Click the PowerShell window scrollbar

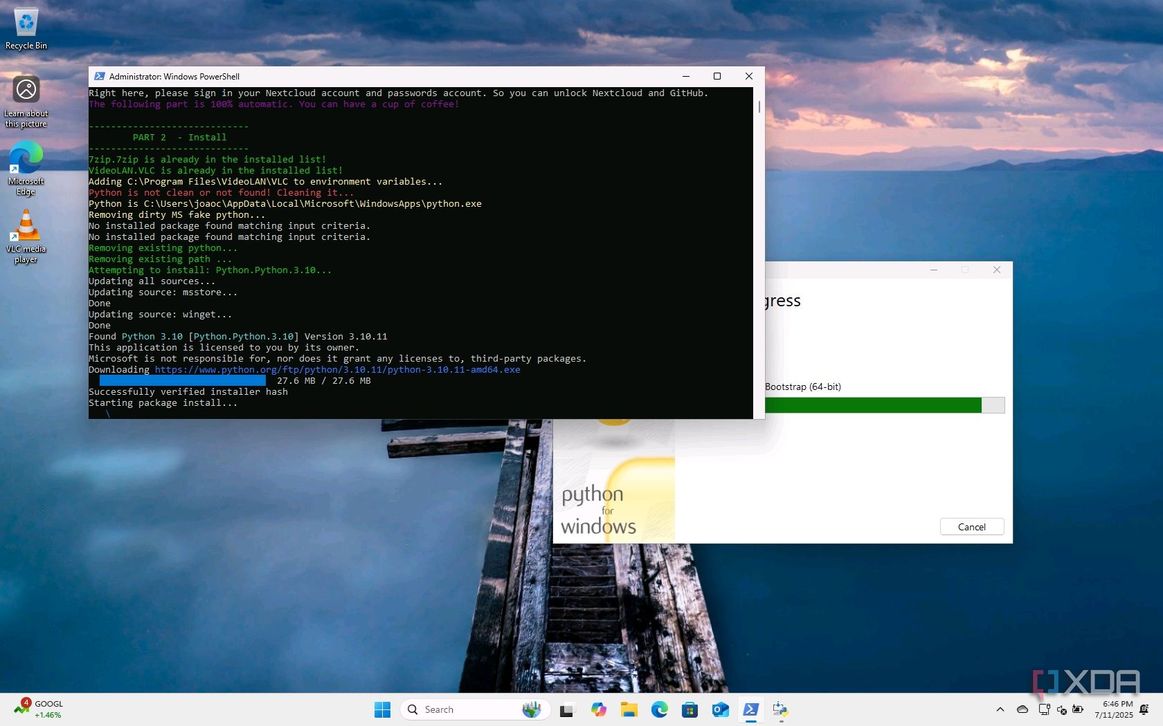coord(759,107)
